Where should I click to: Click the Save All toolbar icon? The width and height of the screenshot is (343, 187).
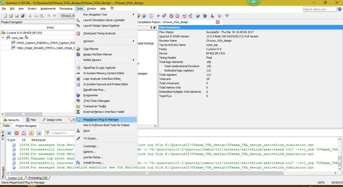[x=23, y=16]
